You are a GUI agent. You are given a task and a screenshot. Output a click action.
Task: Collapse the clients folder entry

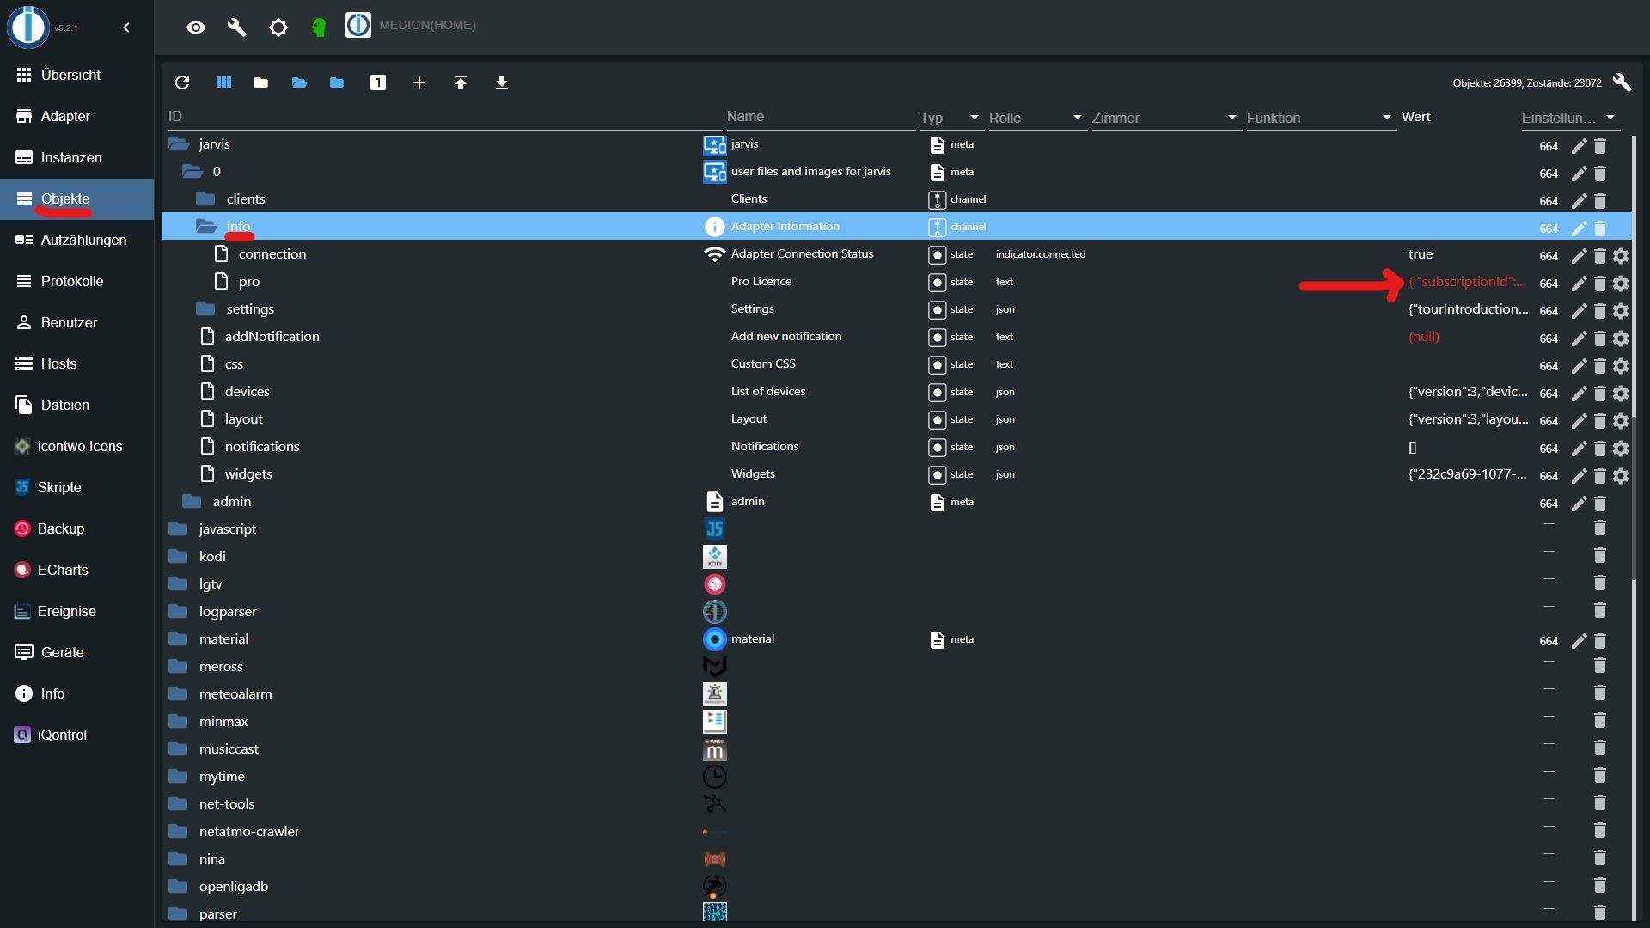(x=205, y=198)
